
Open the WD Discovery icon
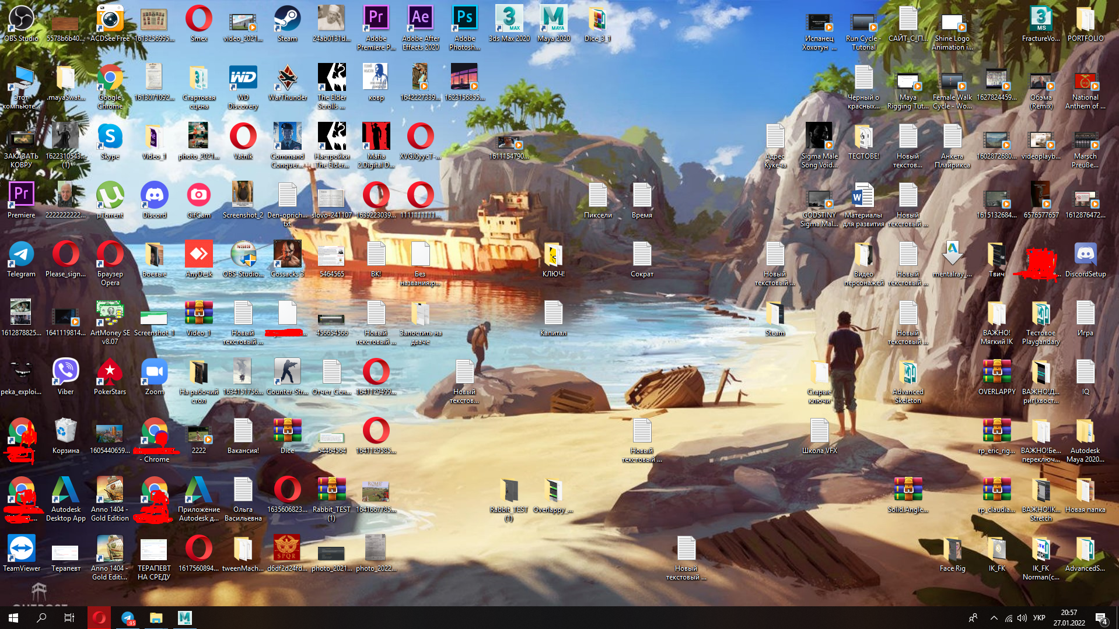pyautogui.click(x=243, y=86)
